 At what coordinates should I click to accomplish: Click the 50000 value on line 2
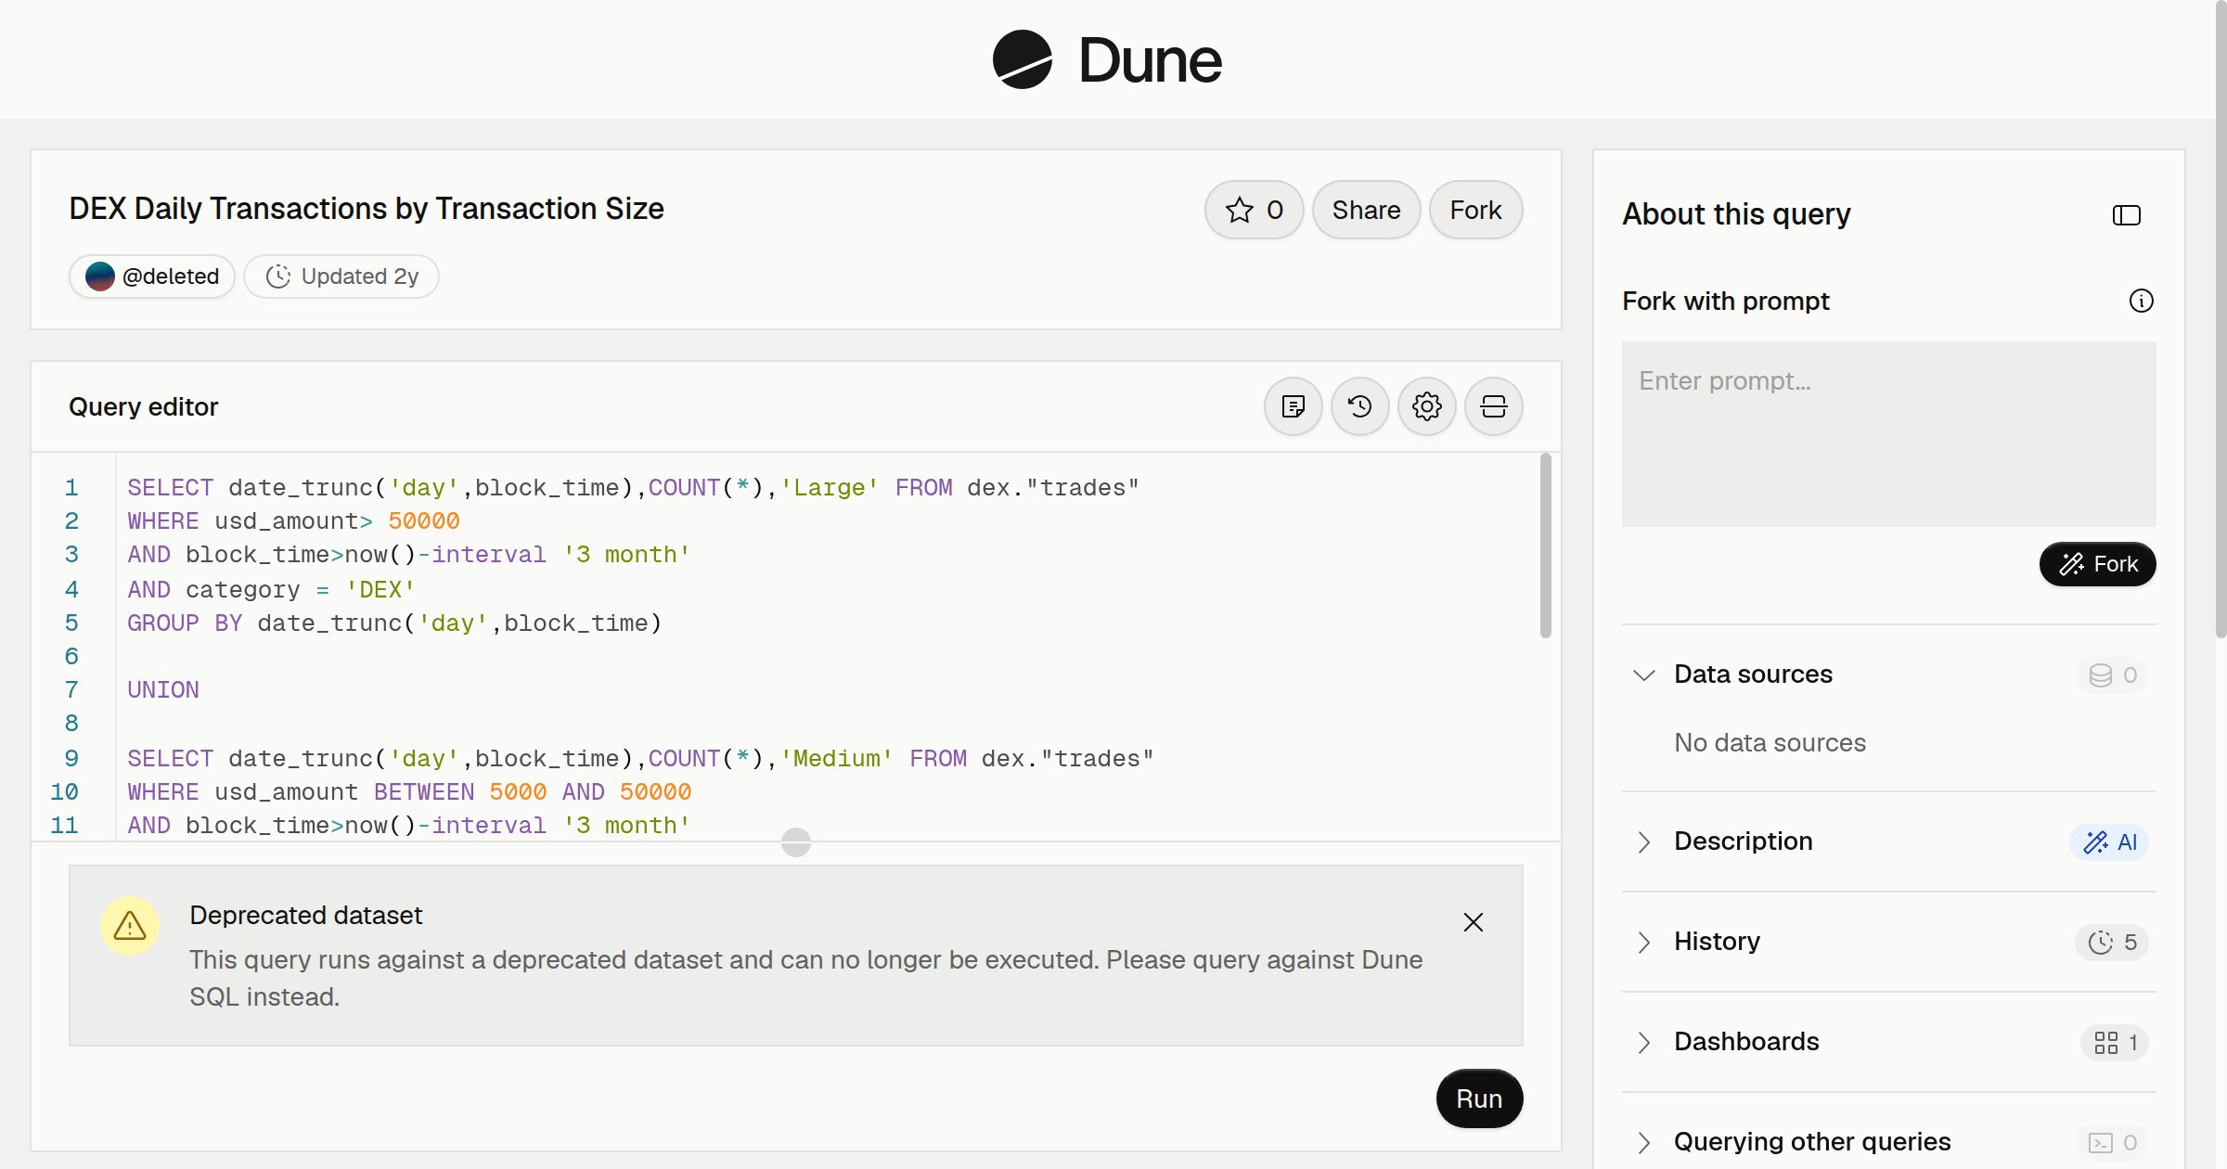pyautogui.click(x=424, y=521)
